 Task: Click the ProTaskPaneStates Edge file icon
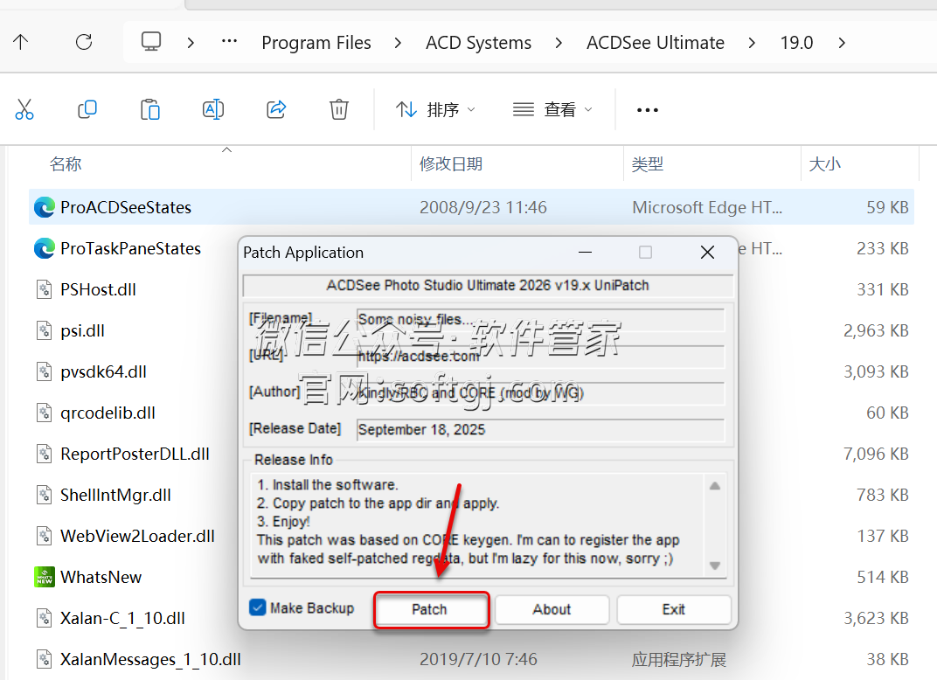pos(45,248)
